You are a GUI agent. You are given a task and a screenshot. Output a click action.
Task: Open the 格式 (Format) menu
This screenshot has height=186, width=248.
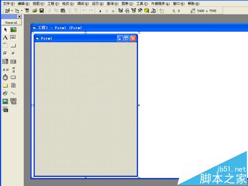[68, 3]
